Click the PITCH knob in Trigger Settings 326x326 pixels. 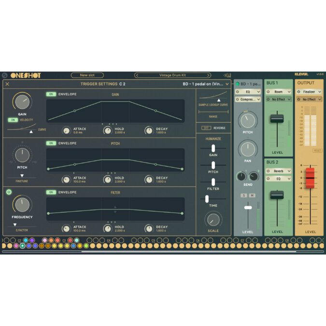point(22,155)
